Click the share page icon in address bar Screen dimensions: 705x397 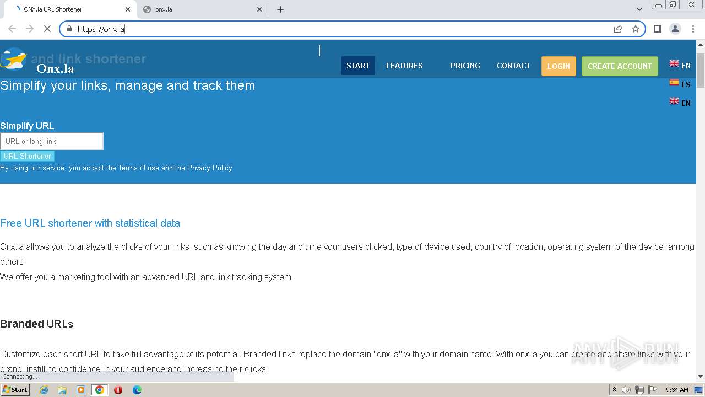point(618,29)
